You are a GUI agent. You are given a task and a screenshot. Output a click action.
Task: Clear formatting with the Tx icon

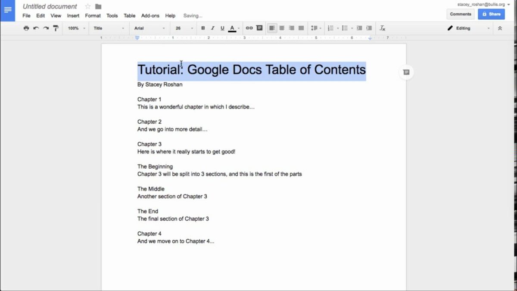pyautogui.click(x=382, y=28)
